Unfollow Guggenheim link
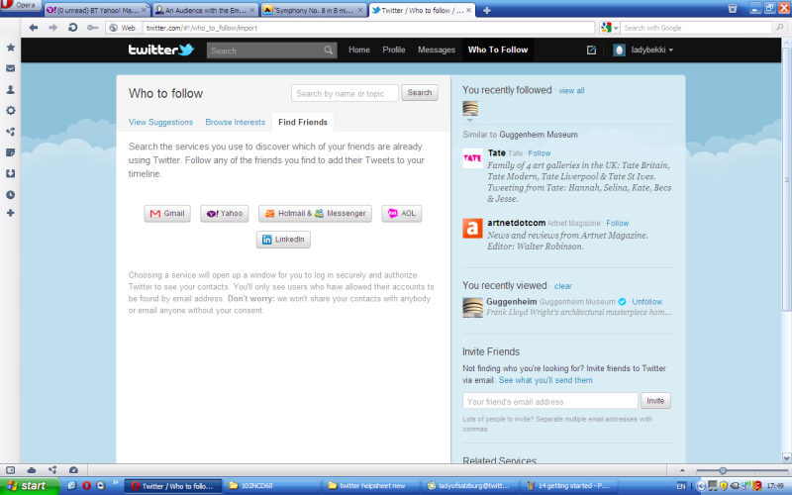Viewport: 792px width, 495px height. pyautogui.click(x=647, y=302)
